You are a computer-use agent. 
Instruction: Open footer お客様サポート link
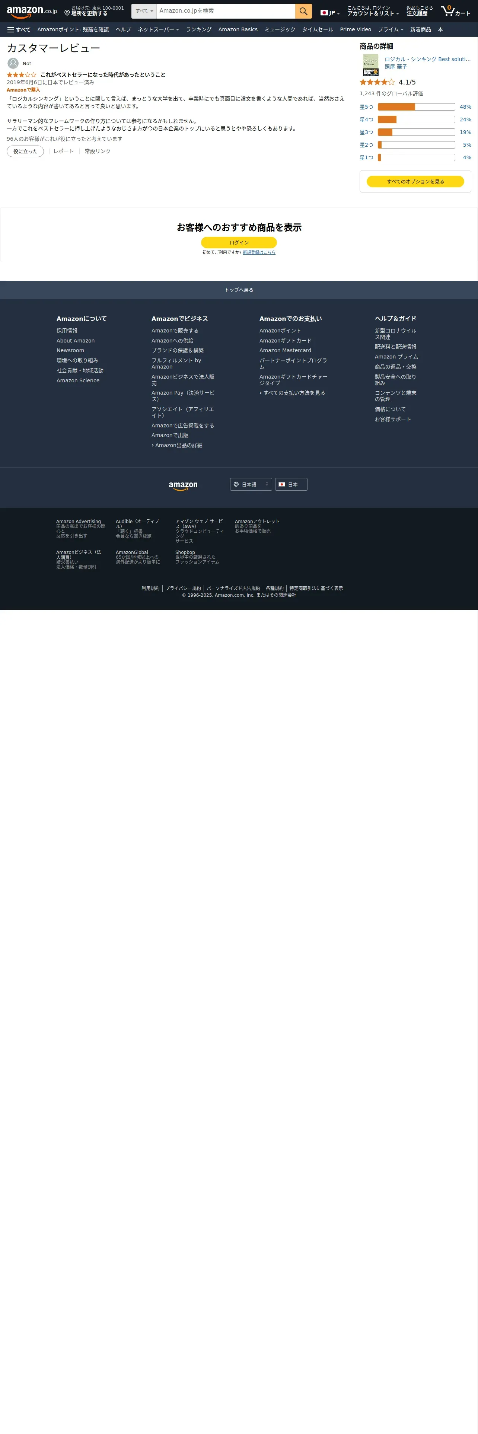[x=393, y=419]
